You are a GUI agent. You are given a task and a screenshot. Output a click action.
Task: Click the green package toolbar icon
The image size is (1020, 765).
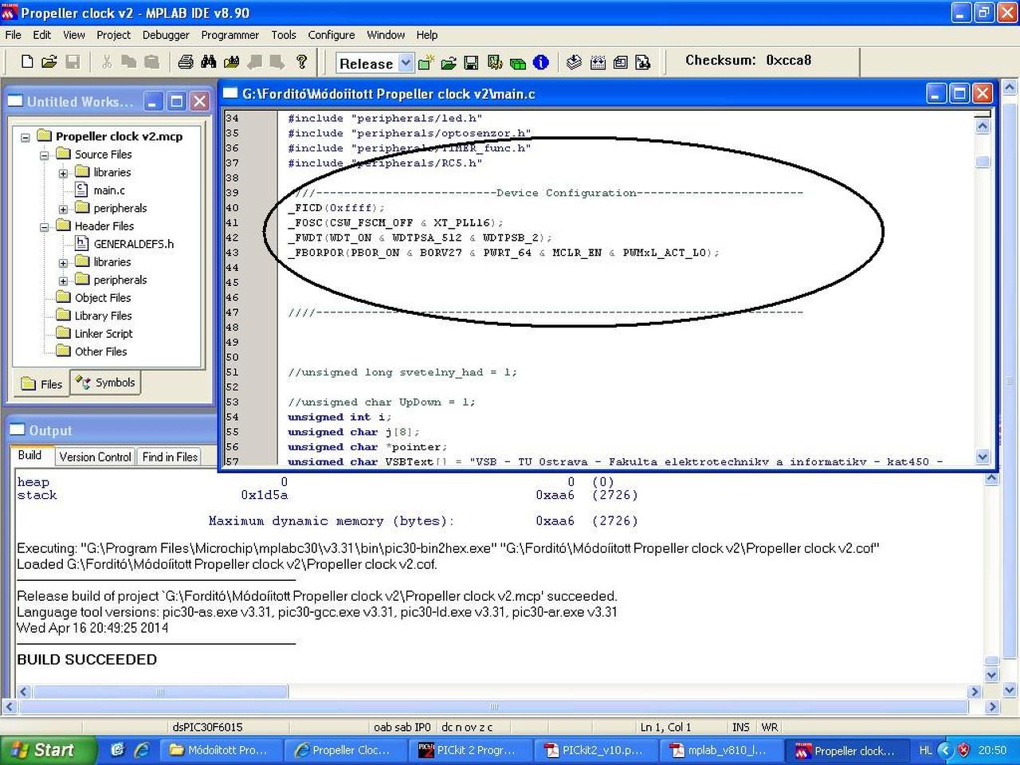(x=518, y=62)
